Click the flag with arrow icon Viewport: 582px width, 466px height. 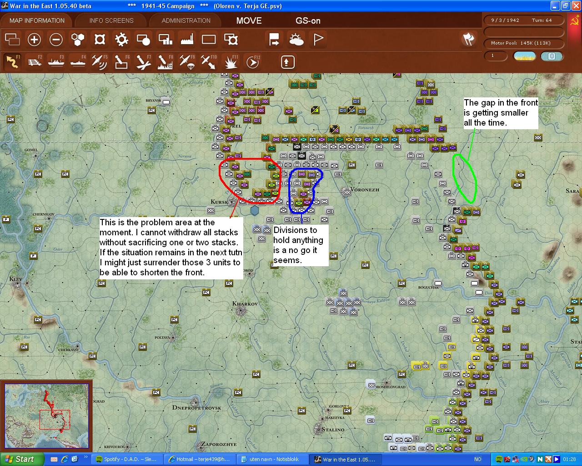(x=274, y=40)
